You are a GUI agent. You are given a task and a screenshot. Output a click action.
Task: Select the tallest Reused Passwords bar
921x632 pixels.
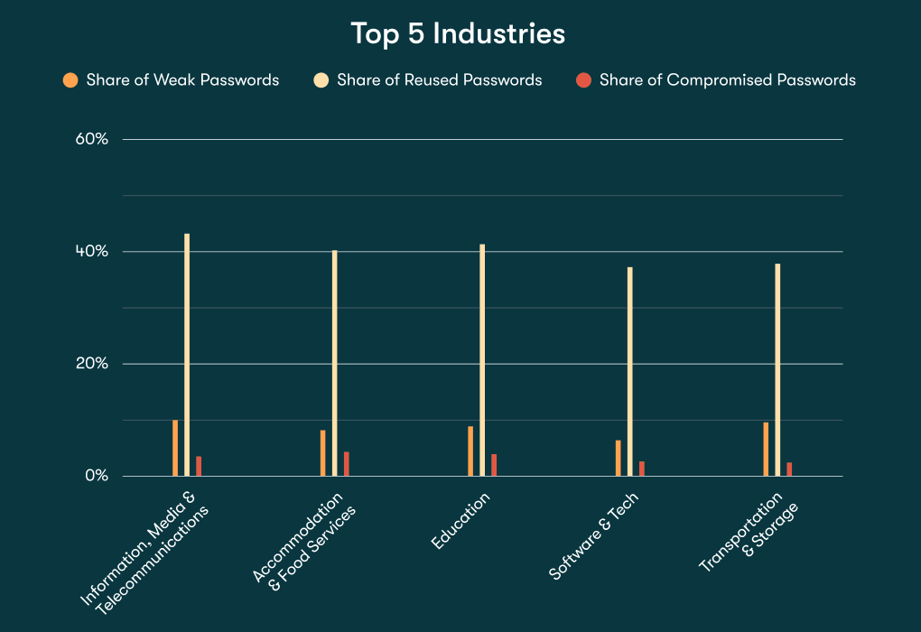[x=185, y=352]
